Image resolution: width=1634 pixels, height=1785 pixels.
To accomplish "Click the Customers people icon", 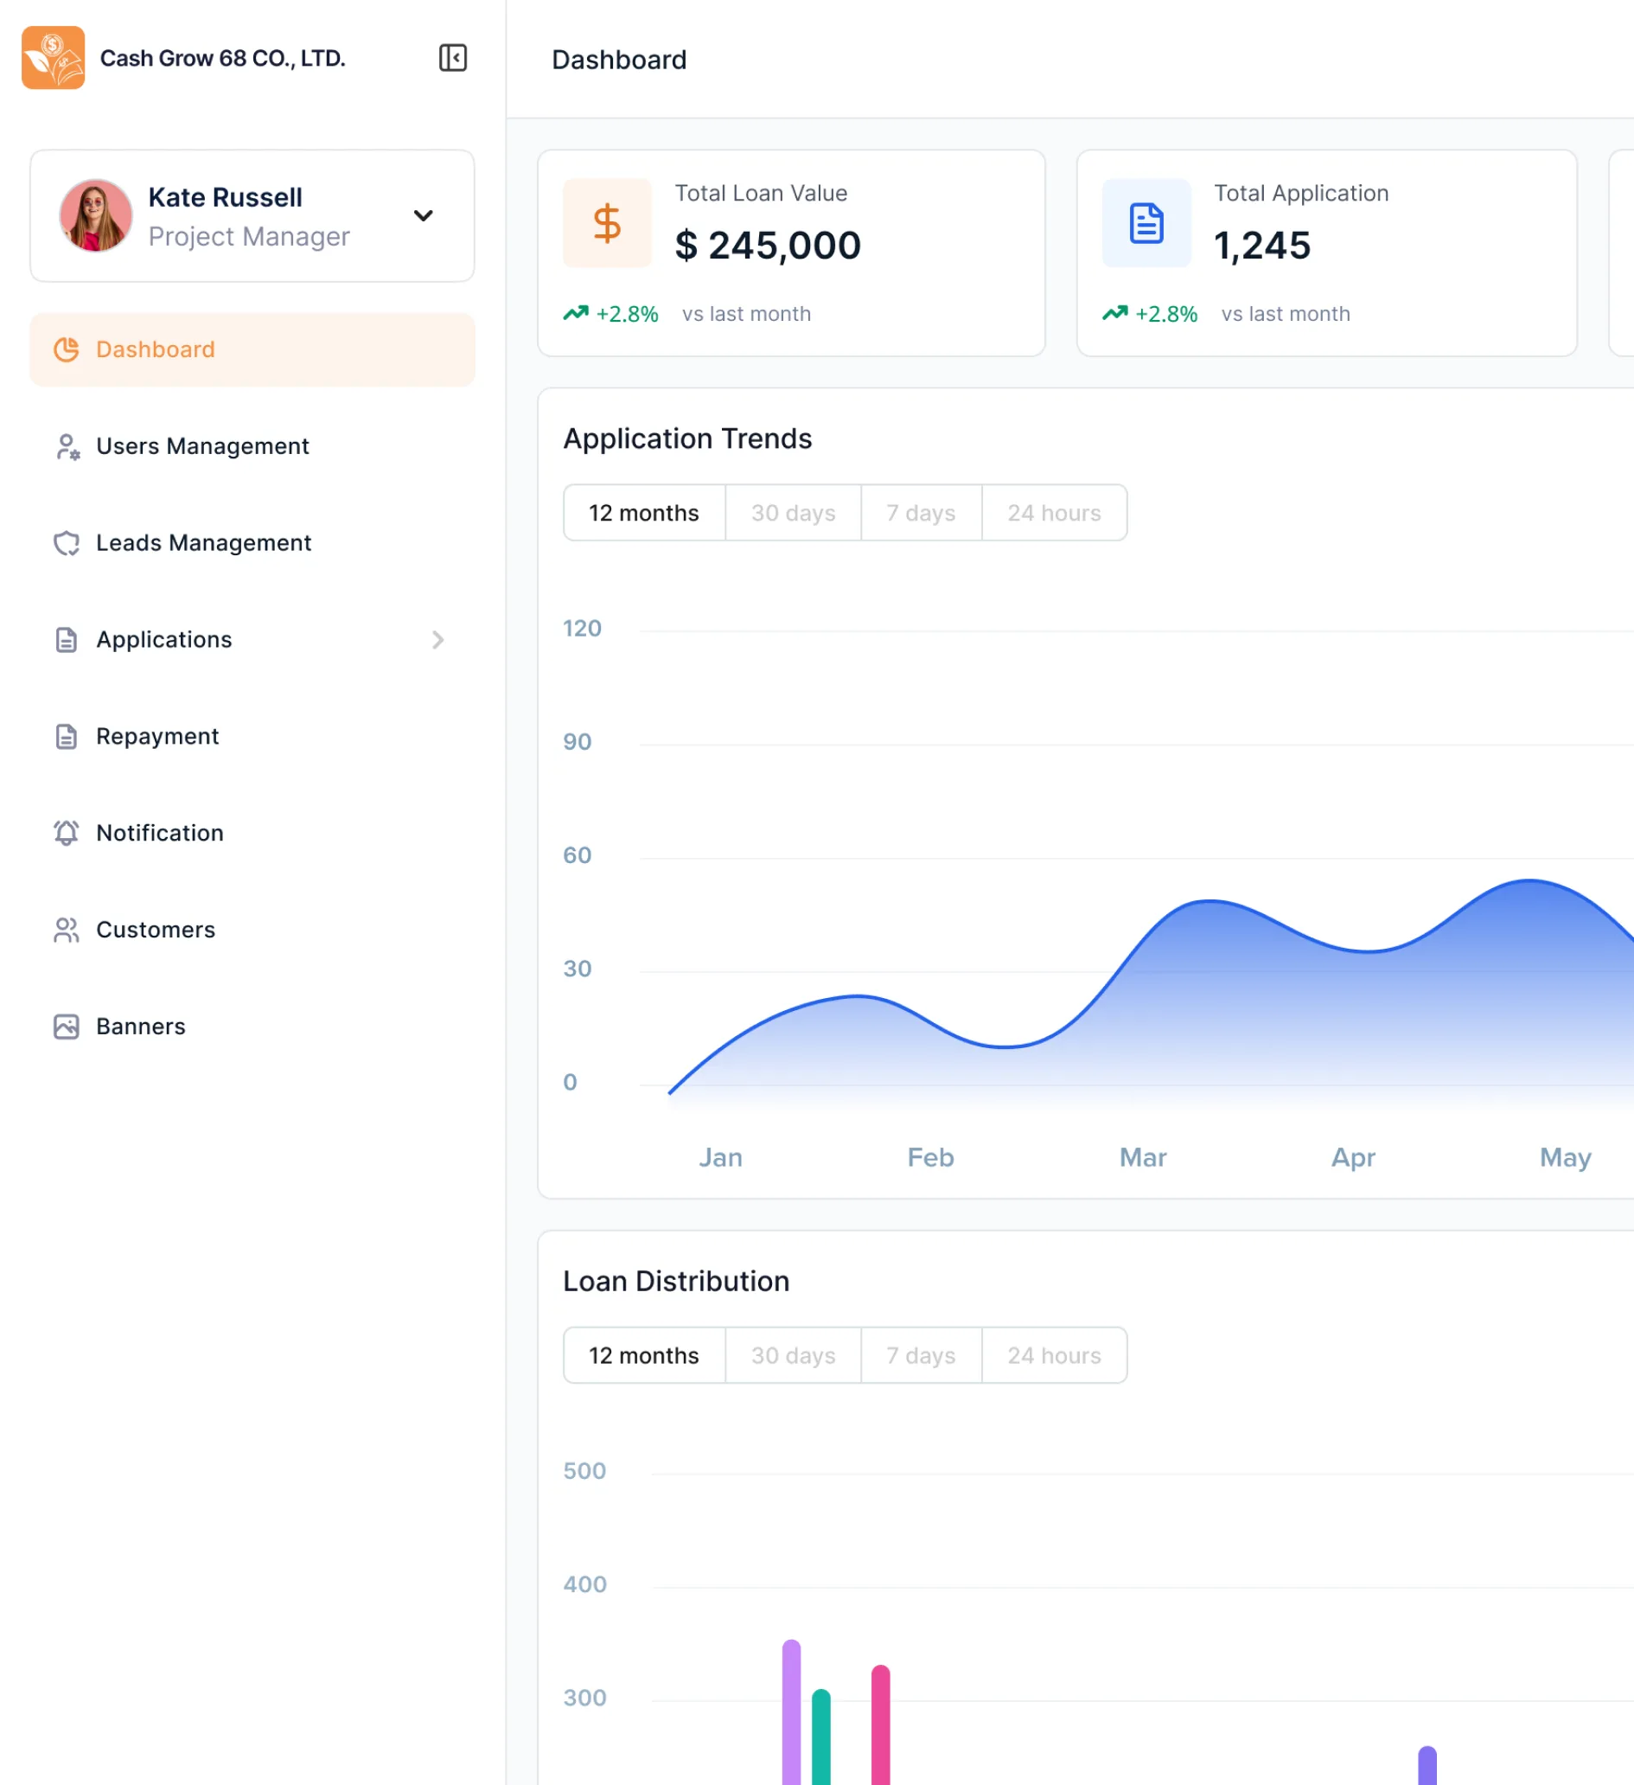I will pyautogui.click(x=67, y=930).
